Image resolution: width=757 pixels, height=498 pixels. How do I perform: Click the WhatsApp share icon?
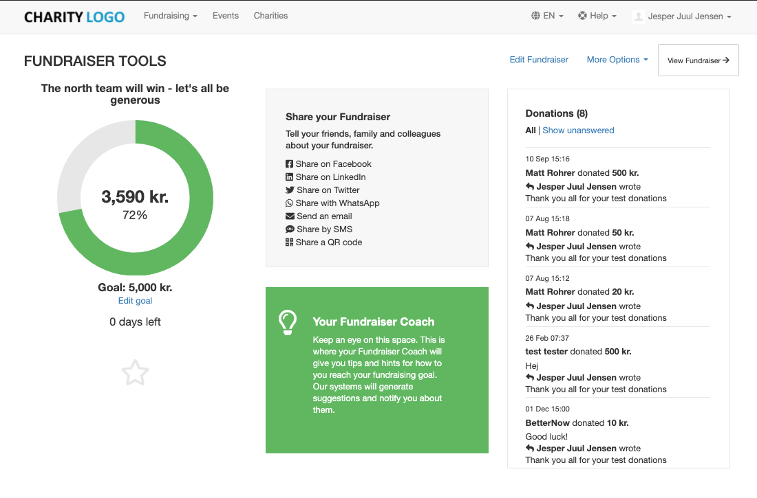tap(290, 203)
